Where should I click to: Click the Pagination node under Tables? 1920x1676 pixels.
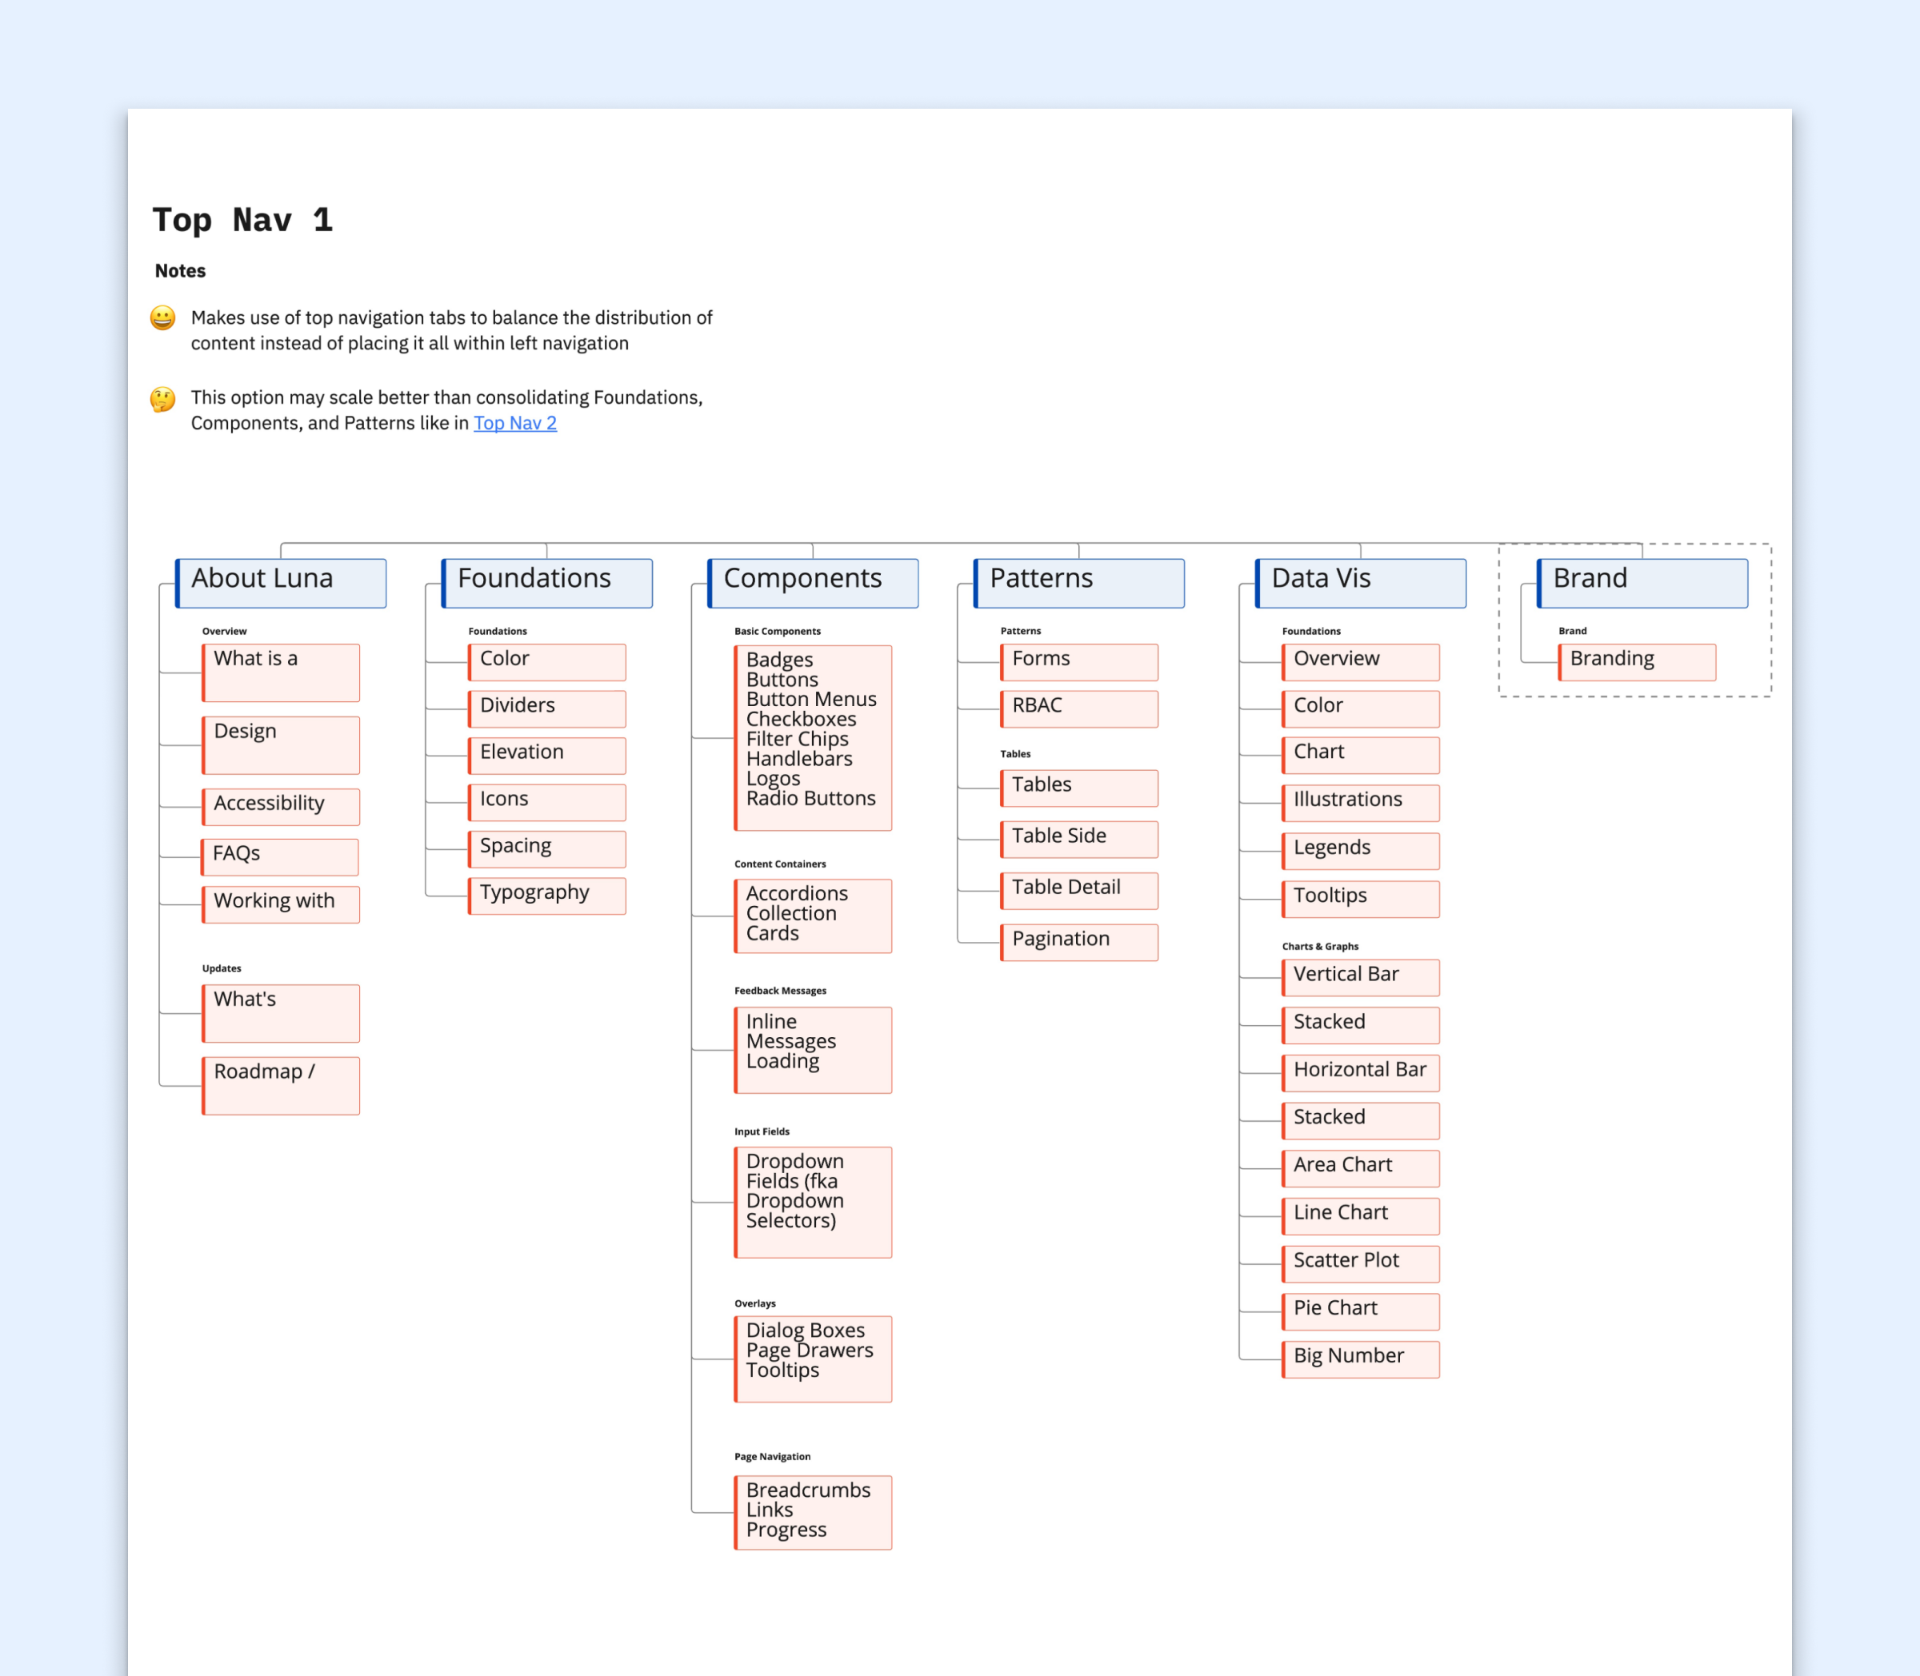(x=1079, y=942)
